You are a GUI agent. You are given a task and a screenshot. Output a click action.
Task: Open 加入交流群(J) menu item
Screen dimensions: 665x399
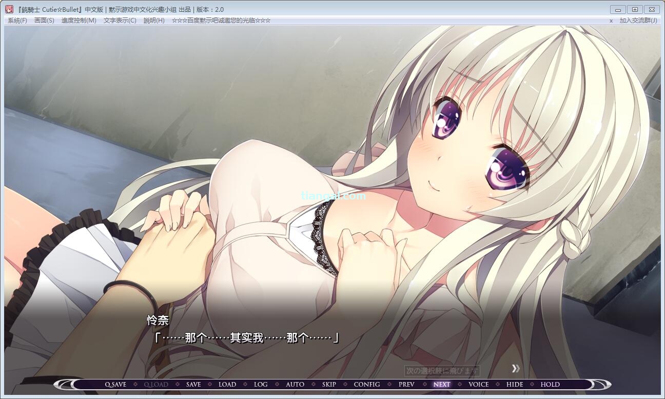coord(638,21)
